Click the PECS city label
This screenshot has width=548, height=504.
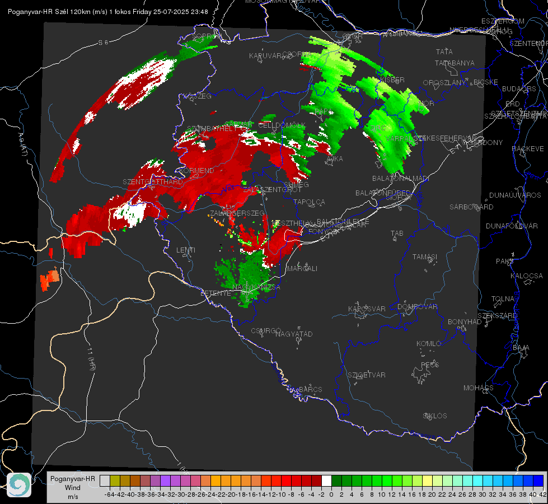pyautogui.click(x=429, y=365)
